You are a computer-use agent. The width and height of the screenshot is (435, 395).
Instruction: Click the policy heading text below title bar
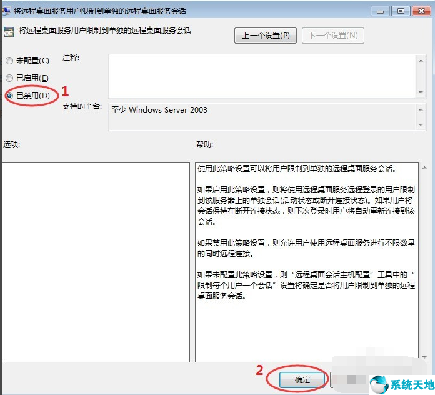click(105, 31)
